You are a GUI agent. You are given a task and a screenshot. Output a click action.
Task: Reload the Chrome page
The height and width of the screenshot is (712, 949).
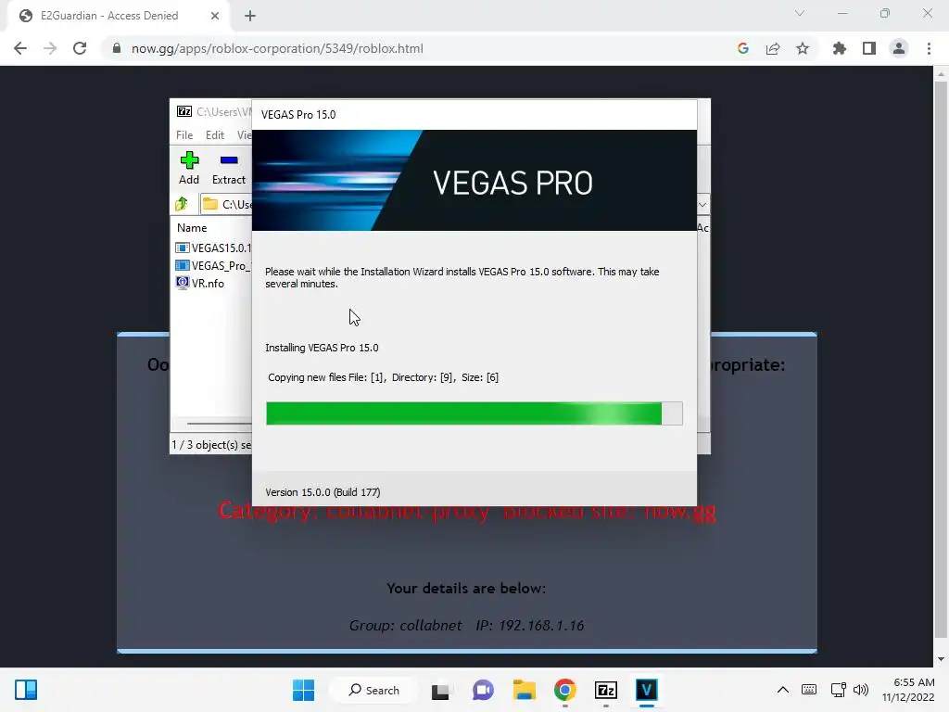(x=80, y=48)
